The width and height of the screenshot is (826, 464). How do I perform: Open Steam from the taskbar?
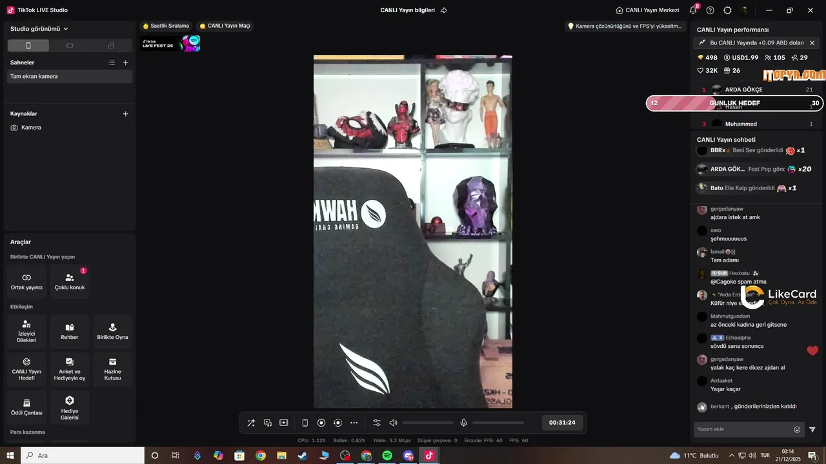303,456
